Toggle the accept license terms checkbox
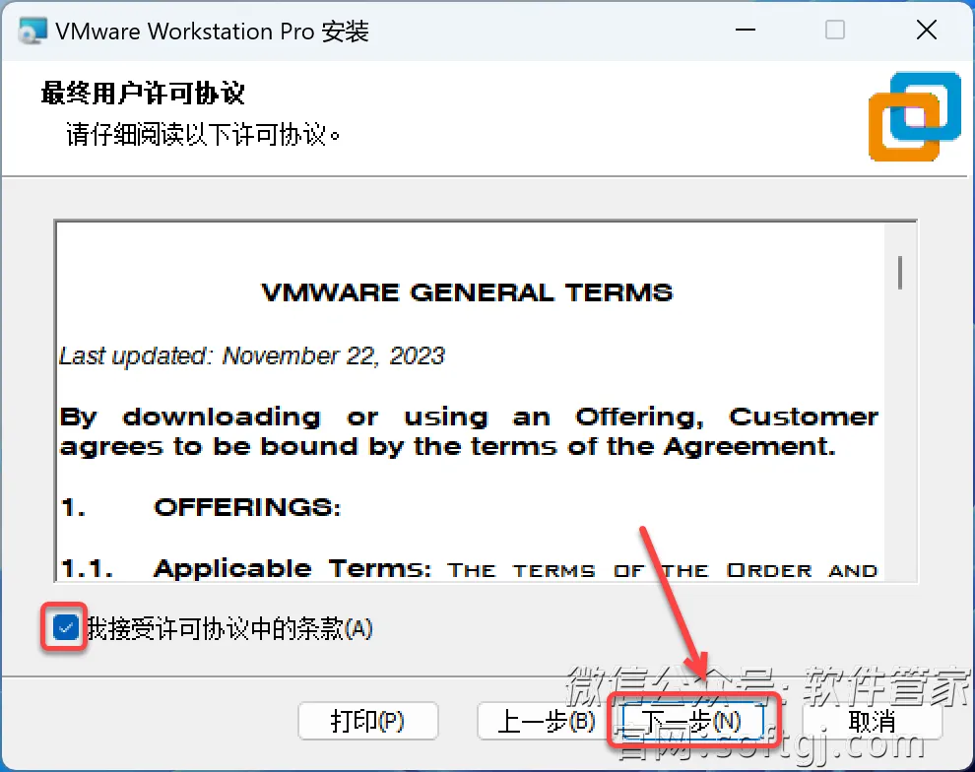 coord(65,627)
